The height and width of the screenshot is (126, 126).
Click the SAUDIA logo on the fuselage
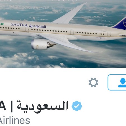[19, 25]
